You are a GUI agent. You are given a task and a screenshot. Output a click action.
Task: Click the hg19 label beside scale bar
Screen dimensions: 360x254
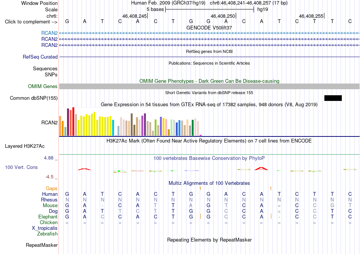pos(263,9)
